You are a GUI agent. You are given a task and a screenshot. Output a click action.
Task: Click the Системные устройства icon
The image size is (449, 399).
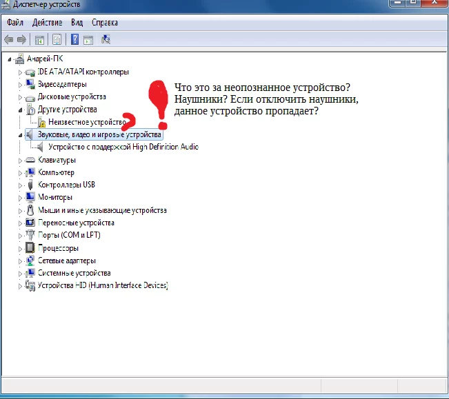[30, 273]
